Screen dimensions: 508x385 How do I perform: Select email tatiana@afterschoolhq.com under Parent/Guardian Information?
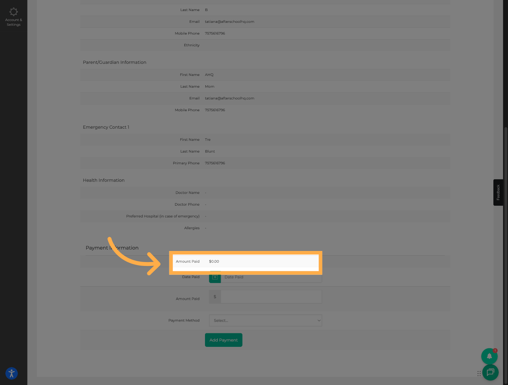pyautogui.click(x=230, y=98)
